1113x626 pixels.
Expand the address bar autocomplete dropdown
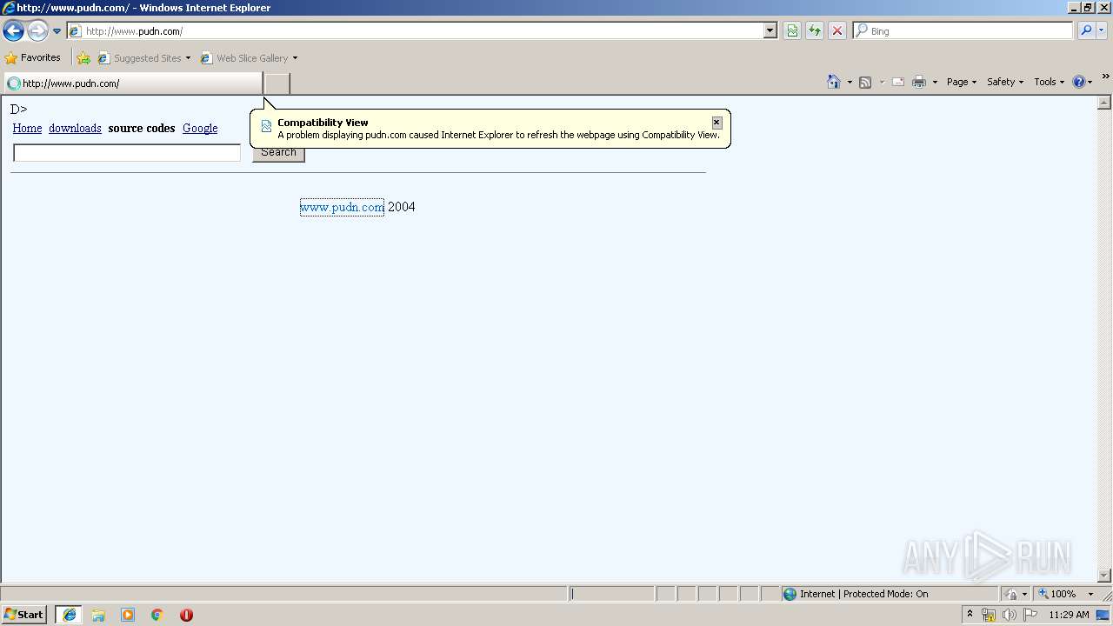coord(770,31)
